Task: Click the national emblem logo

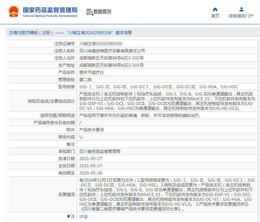Action: click(14, 11)
